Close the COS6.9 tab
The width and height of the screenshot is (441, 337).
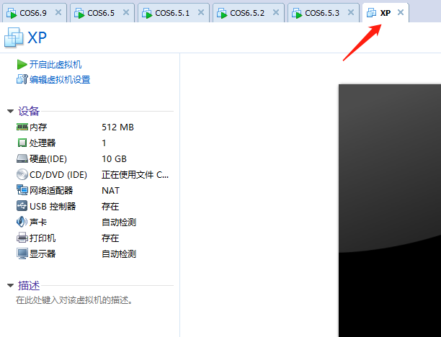point(58,12)
